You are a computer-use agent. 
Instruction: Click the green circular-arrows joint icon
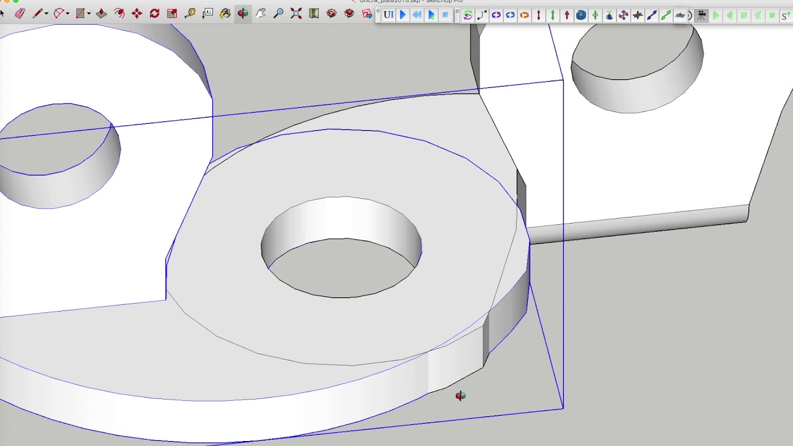pyautogui.click(x=468, y=15)
